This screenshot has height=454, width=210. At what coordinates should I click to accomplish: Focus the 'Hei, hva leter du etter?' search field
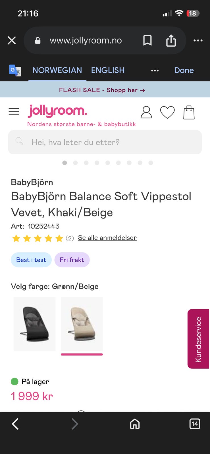click(x=105, y=142)
